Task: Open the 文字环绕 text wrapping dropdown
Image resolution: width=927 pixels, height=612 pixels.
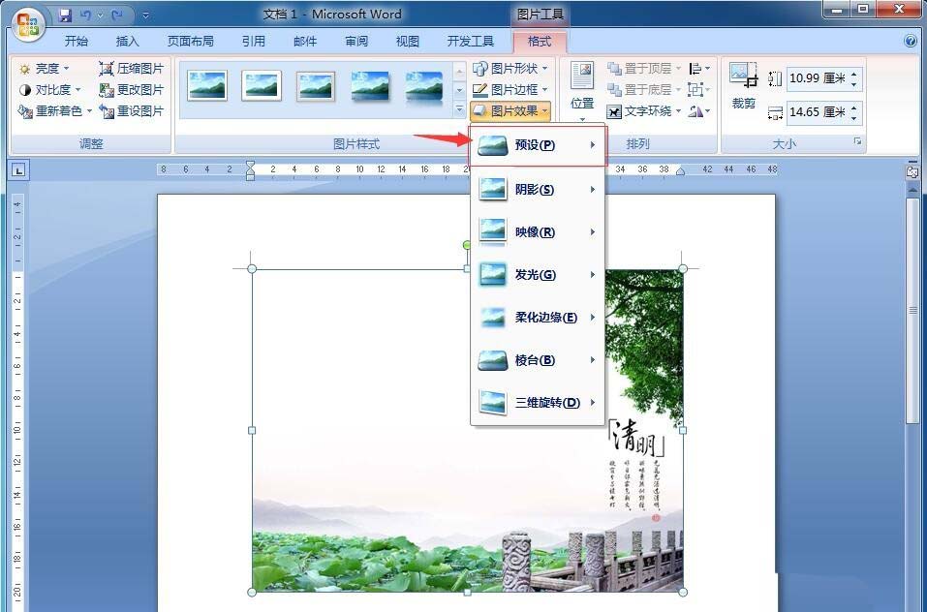Action: (x=644, y=111)
